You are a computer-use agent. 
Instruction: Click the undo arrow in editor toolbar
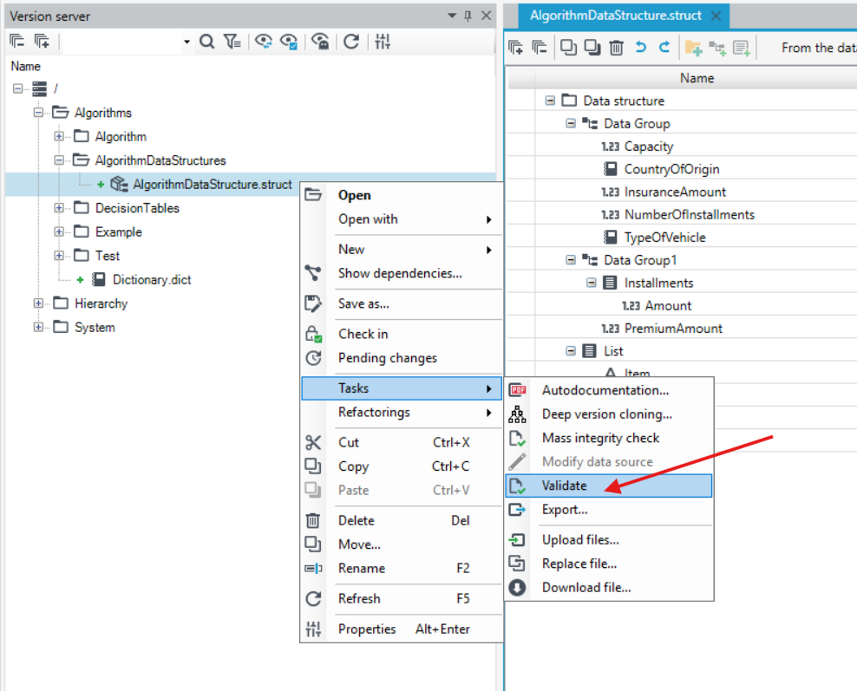click(x=640, y=48)
